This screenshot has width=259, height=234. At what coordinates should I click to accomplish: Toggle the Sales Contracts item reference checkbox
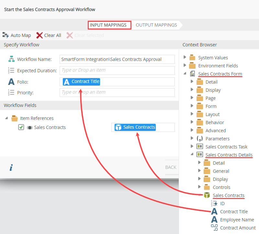tap(21, 127)
